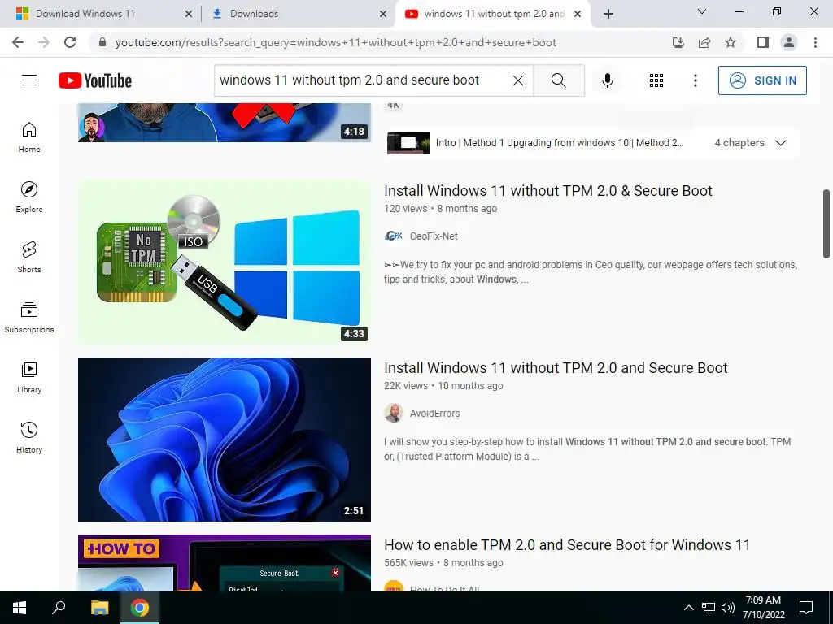The height and width of the screenshot is (624, 833).
Task: Go back with browser back arrow
Action: pos(18,42)
